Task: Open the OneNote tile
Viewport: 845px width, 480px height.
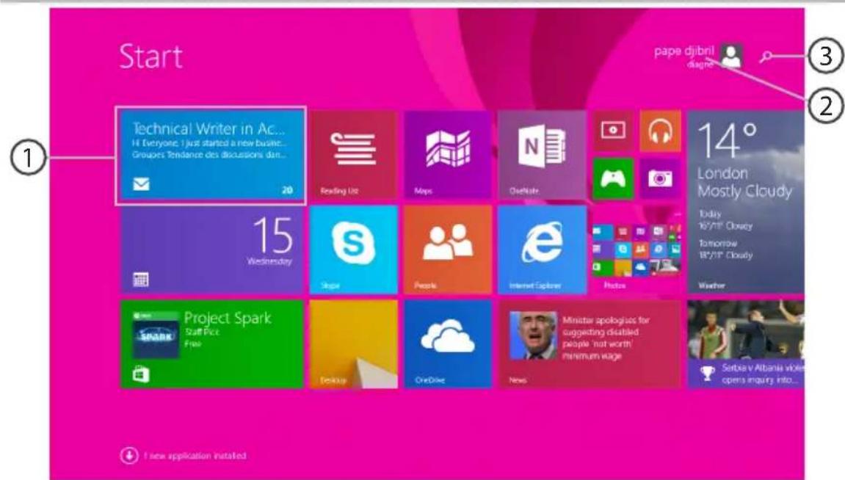Action: coord(542,155)
